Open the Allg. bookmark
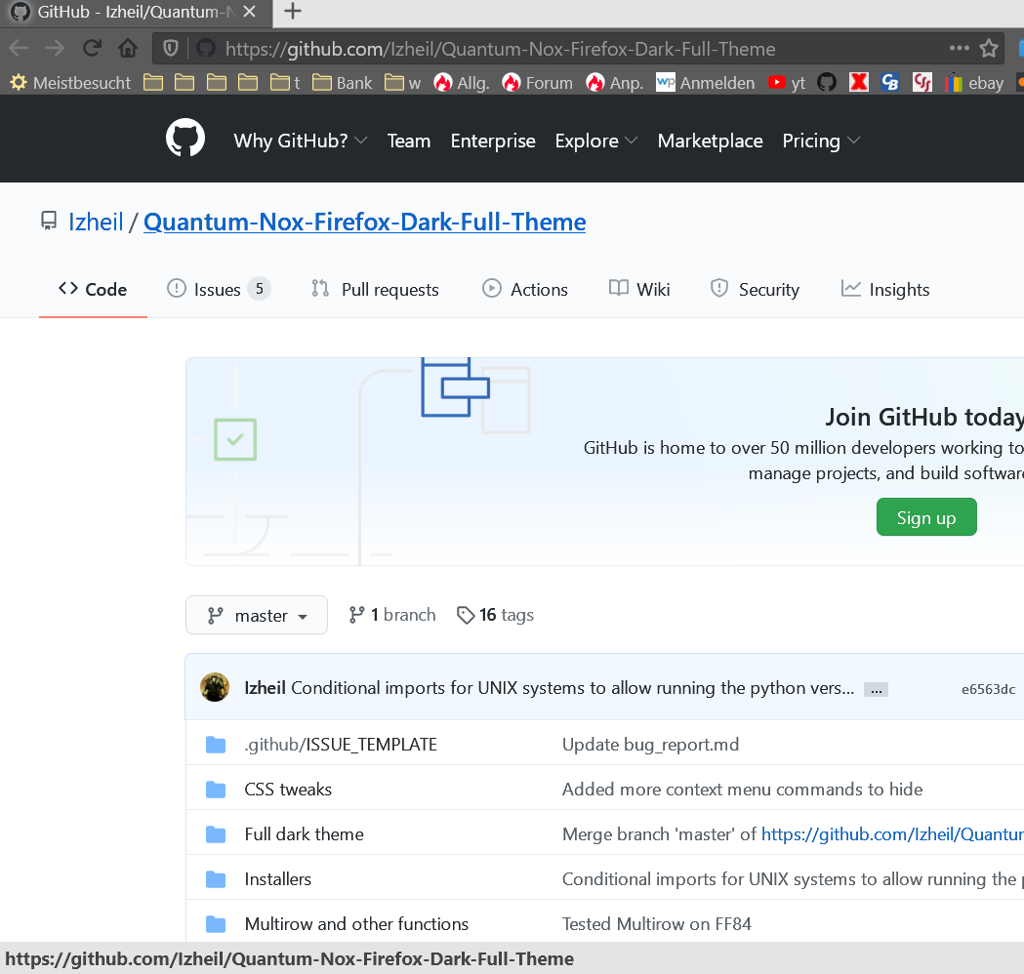Viewport: 1024px width, 974px height. (x=461, y=83)
